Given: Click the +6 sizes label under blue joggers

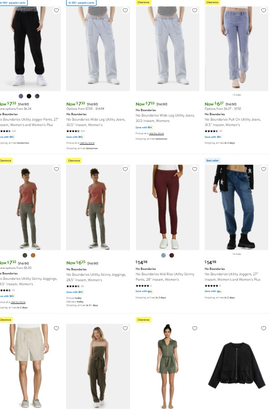Looking at the screenshot, I should coord(236,254).
